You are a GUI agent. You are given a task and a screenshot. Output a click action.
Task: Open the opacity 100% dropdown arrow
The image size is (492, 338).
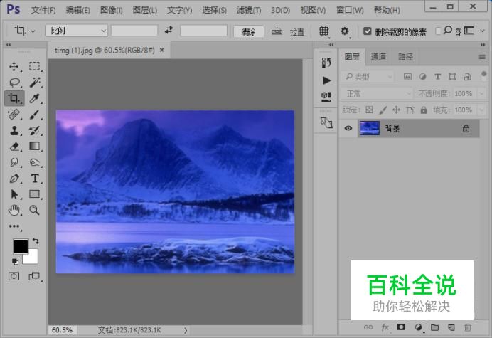pos(481,94)
